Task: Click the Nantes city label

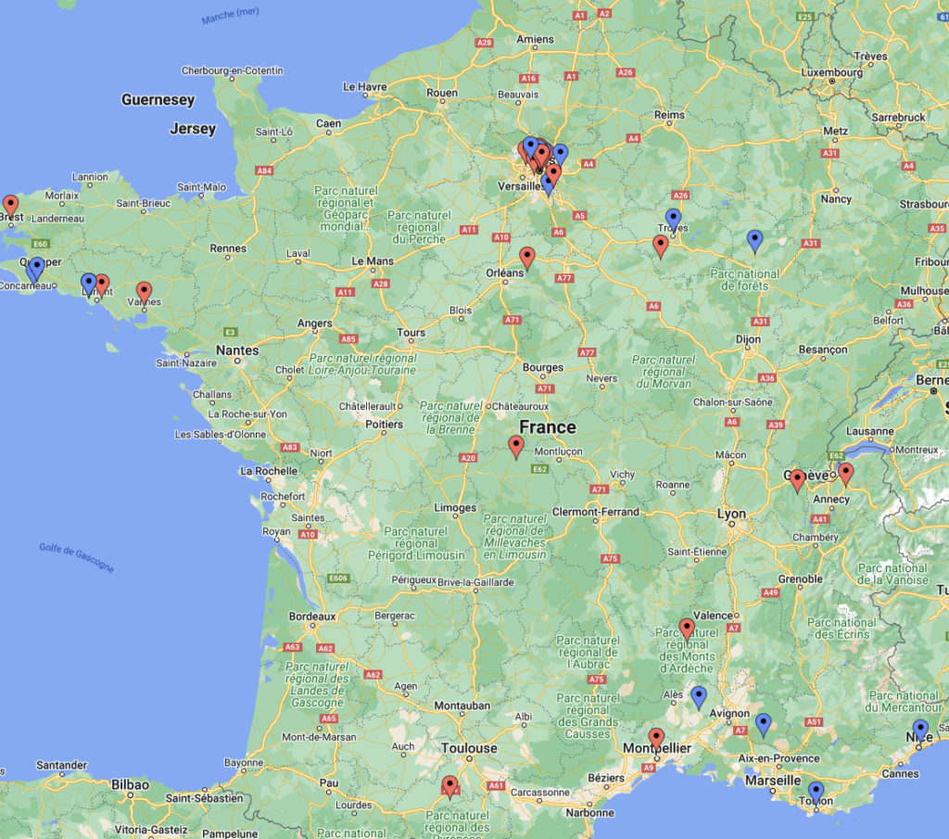Action: [235, 350]
